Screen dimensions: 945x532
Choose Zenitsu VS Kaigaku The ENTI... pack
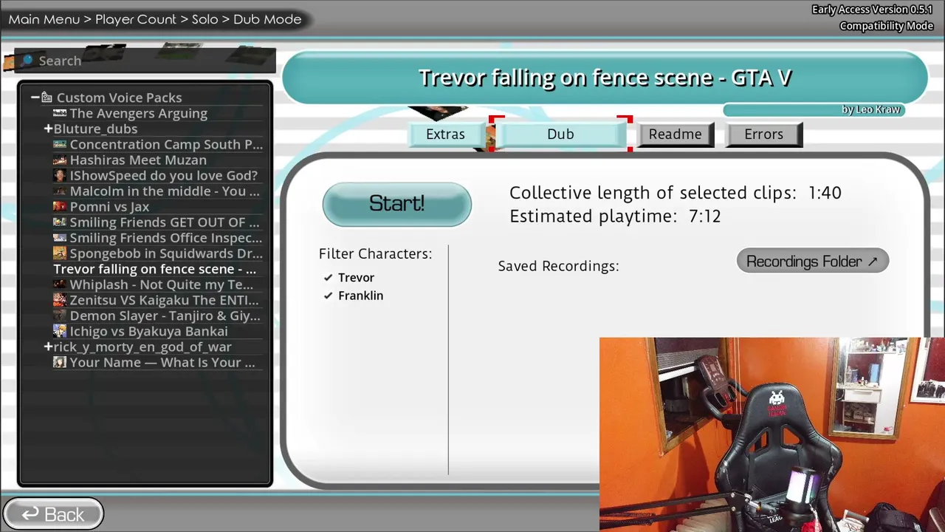(164, 300)
